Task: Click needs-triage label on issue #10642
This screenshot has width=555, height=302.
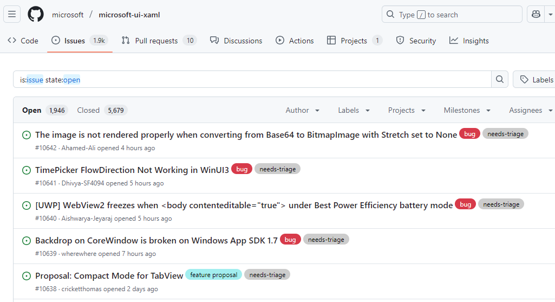Action: click(x=505, y=133)
